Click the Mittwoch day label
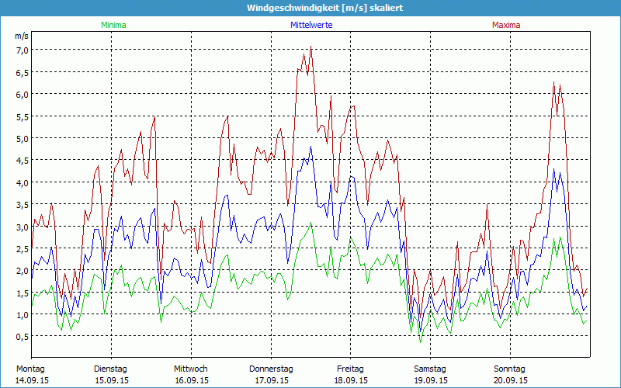 pyautogui.click(x=191, y=369)
